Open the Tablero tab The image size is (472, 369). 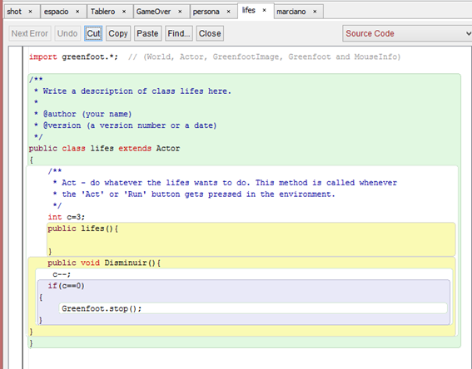tap(103, 12)
